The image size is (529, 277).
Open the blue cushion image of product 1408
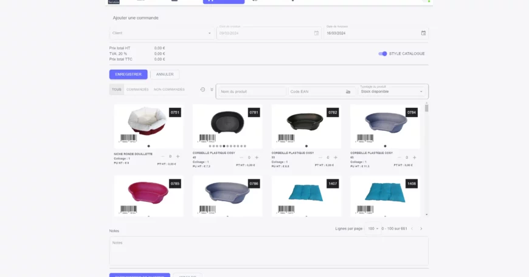[x=385, y=193]
